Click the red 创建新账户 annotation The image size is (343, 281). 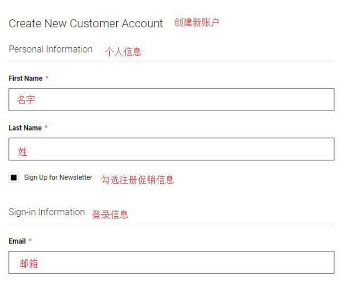[x=197, y=23]
